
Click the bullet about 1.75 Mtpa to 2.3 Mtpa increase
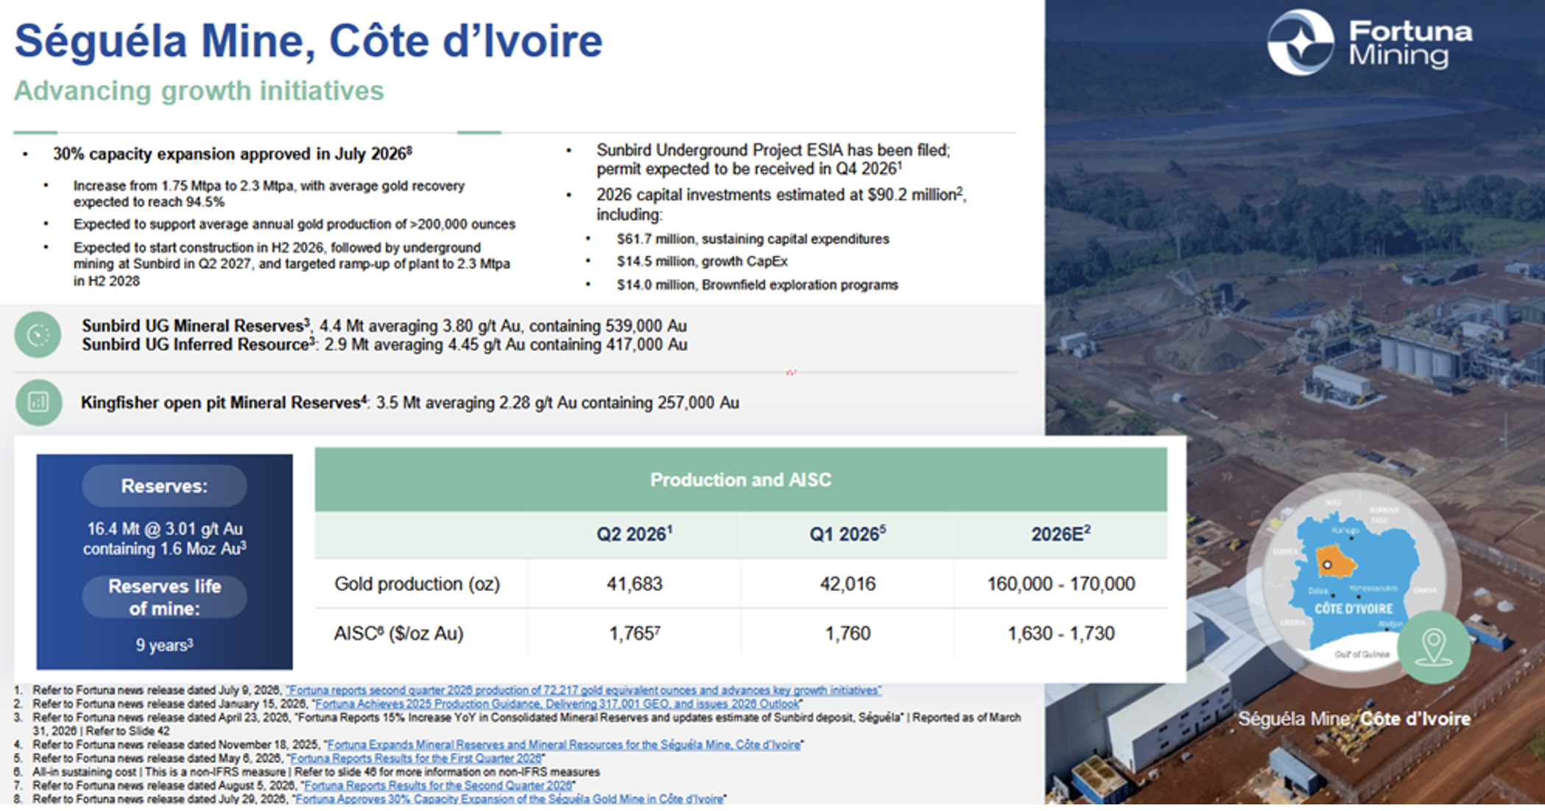point(269,194)
